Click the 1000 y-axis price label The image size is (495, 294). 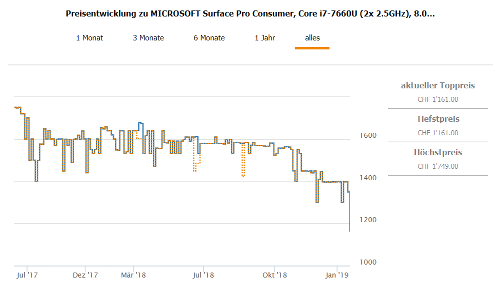(369, 262)
